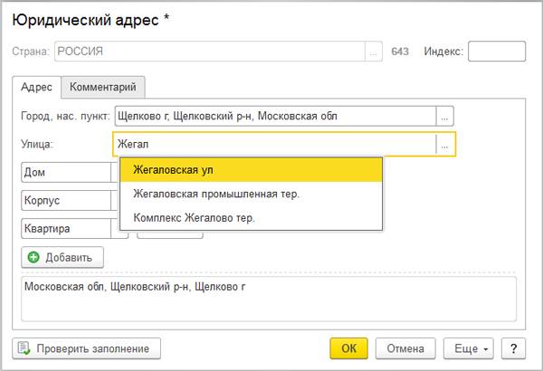
Task: Click the country code 643
Action: point(400,52)
